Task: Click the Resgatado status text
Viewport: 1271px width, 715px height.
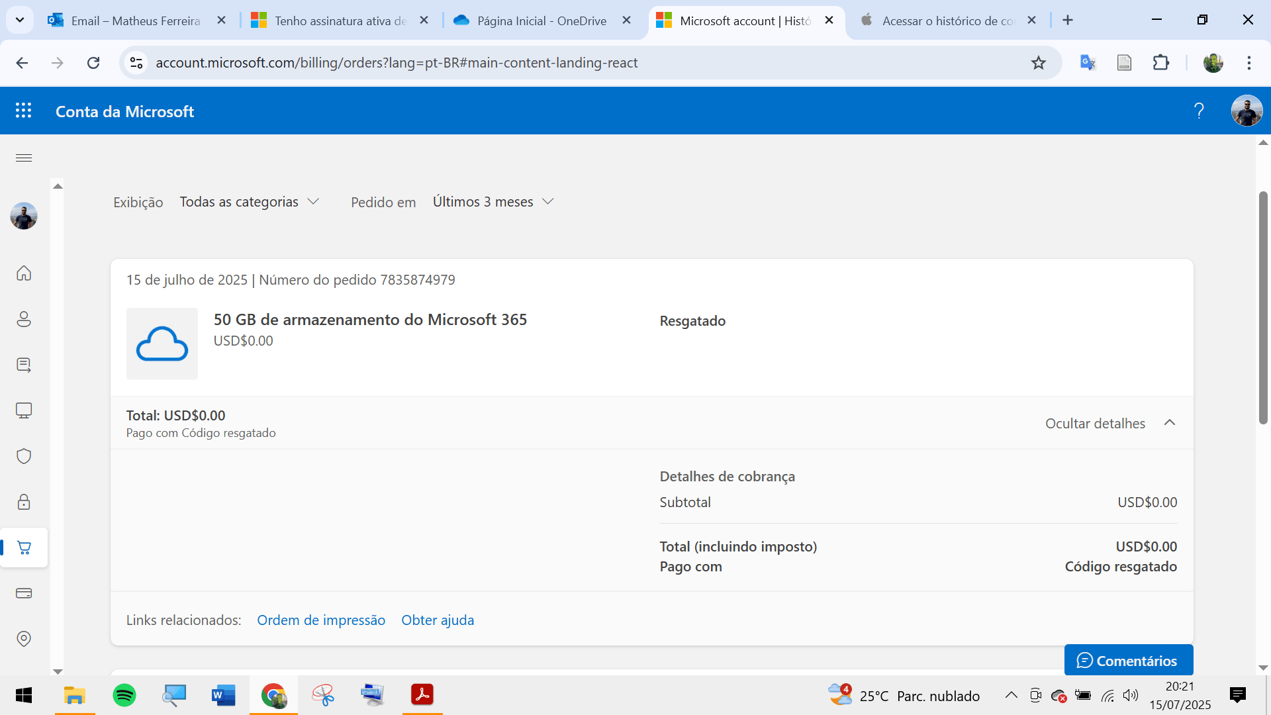Action: [x=692, y=321]
